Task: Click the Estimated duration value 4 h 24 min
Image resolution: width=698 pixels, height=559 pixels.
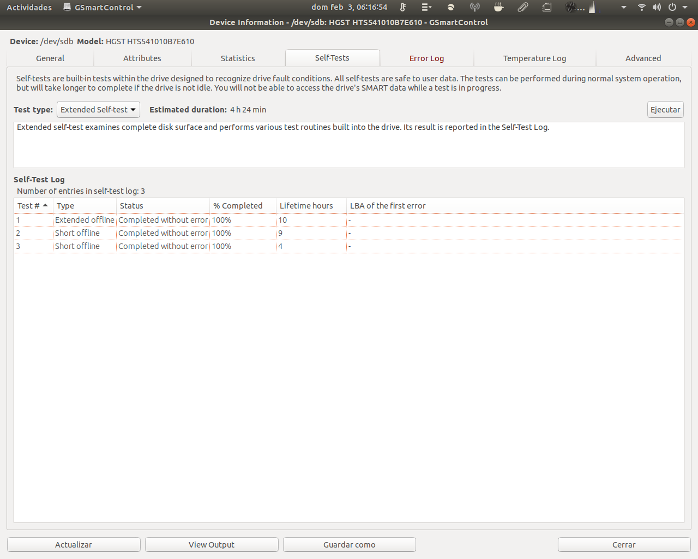Action: 248,110
